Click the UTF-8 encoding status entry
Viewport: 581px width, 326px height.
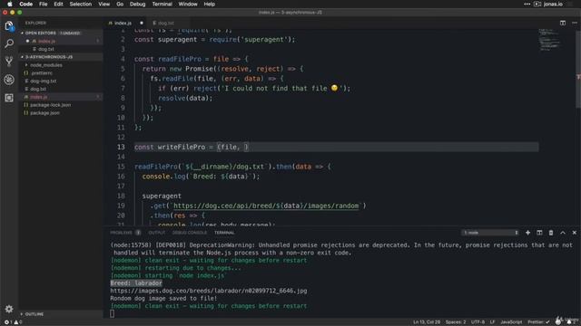click(x=478, y=322)
